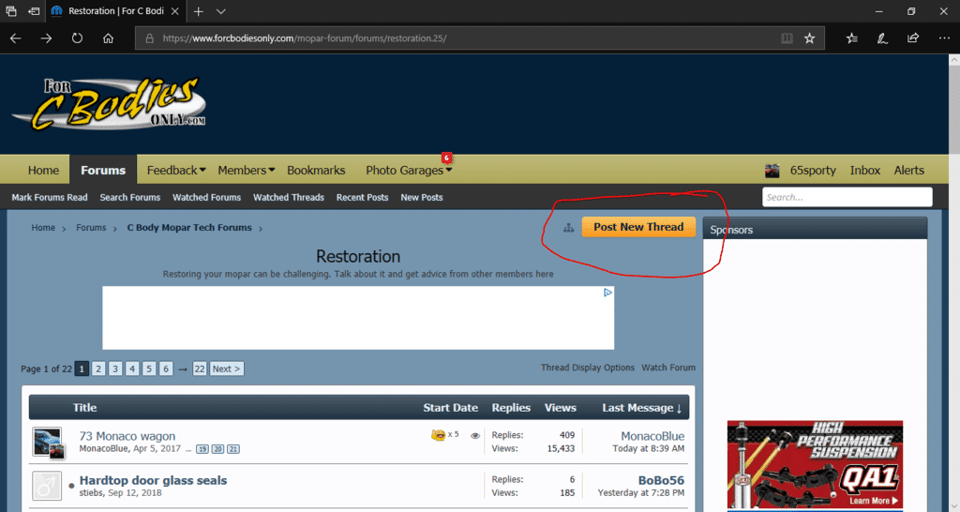The width and height of the screenshot is (960, 512).
Task: Select the Inbox menu item
Action: (864, 171)
